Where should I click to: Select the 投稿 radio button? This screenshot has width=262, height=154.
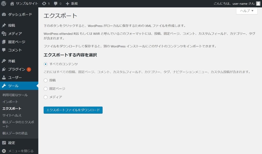[x=46, y=80]
